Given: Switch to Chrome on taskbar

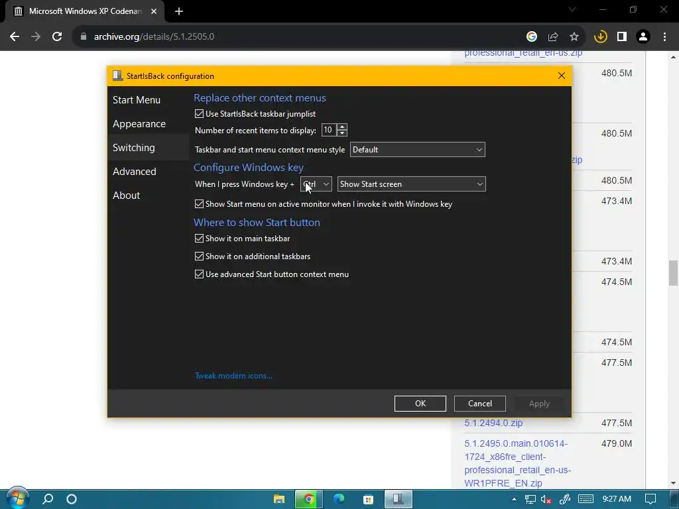Looking at the screenshot, I should click(309, 499).
